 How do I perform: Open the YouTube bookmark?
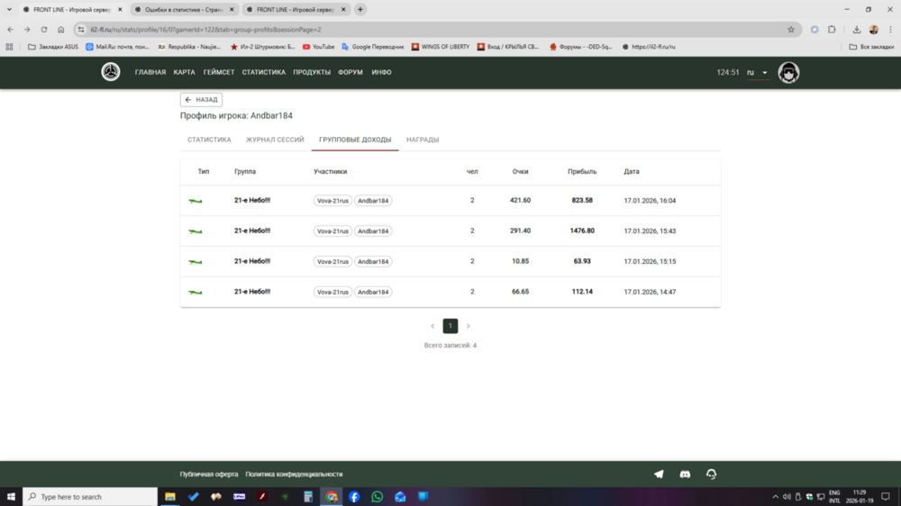tap(318, 47)
